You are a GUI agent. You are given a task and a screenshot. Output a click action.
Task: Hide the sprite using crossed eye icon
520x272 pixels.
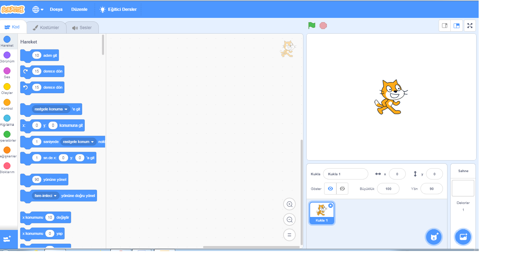pos(342,189)
